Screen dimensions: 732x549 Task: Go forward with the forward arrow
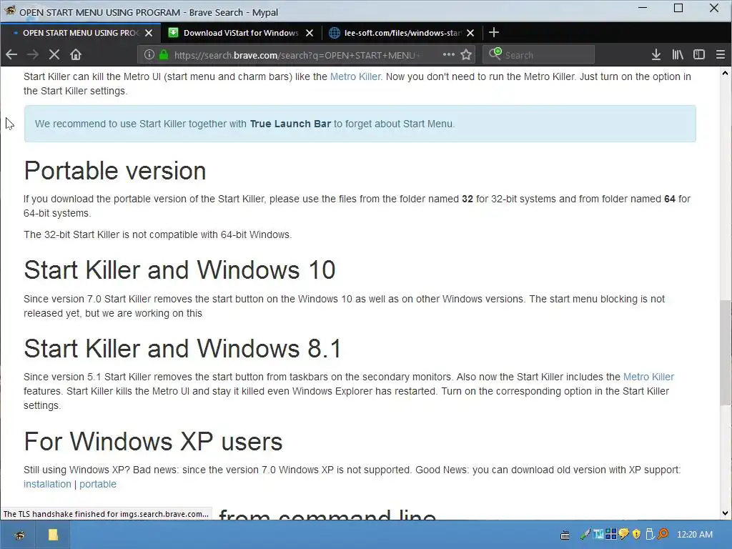33,54
